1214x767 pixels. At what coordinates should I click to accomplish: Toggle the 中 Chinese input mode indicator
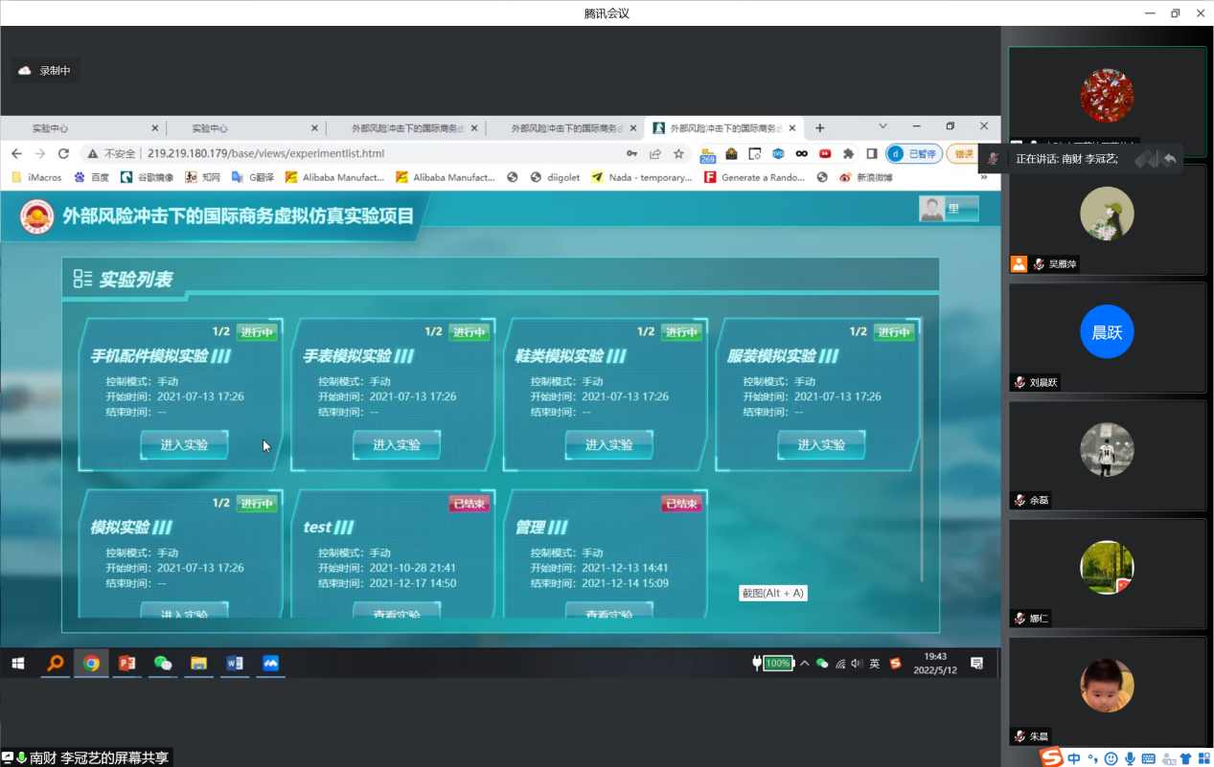pyautogui.click(x=1074, y=757)
